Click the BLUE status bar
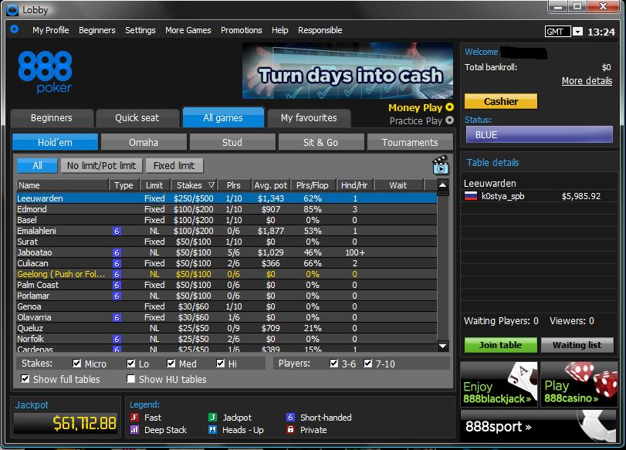 (x=539, y=134)
